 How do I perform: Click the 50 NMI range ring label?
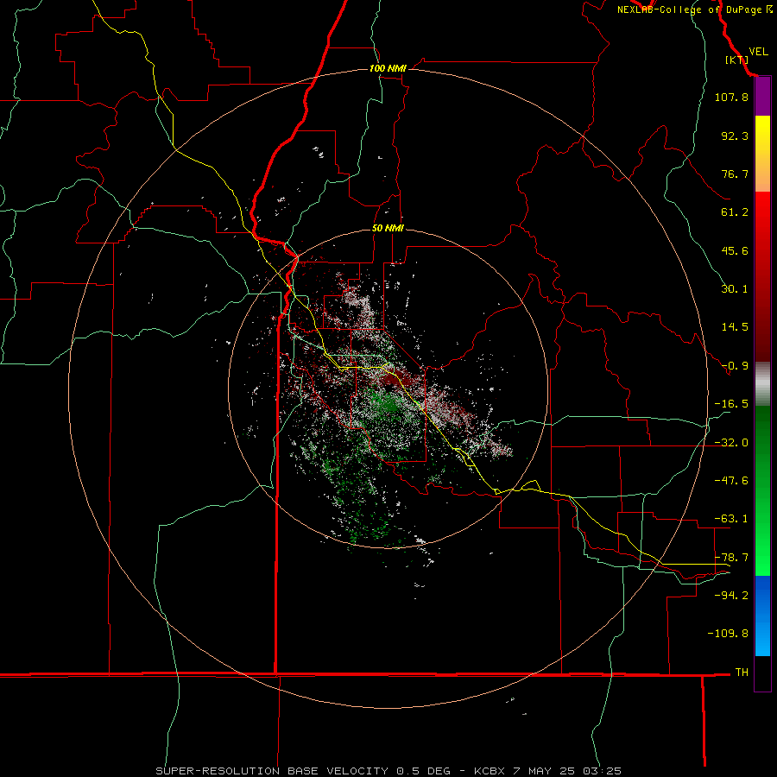(x=388, y=229)
